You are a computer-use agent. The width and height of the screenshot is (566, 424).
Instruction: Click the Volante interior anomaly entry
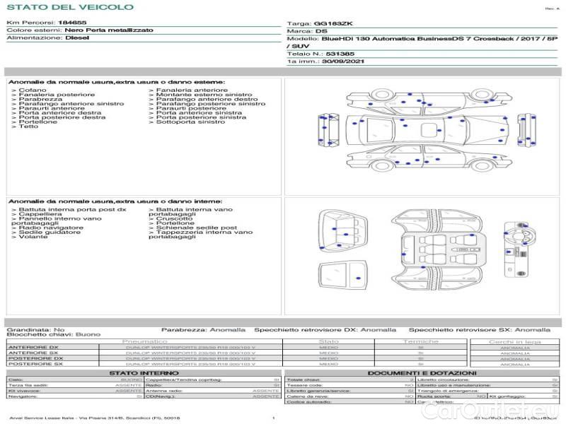(x=33, y=237)
